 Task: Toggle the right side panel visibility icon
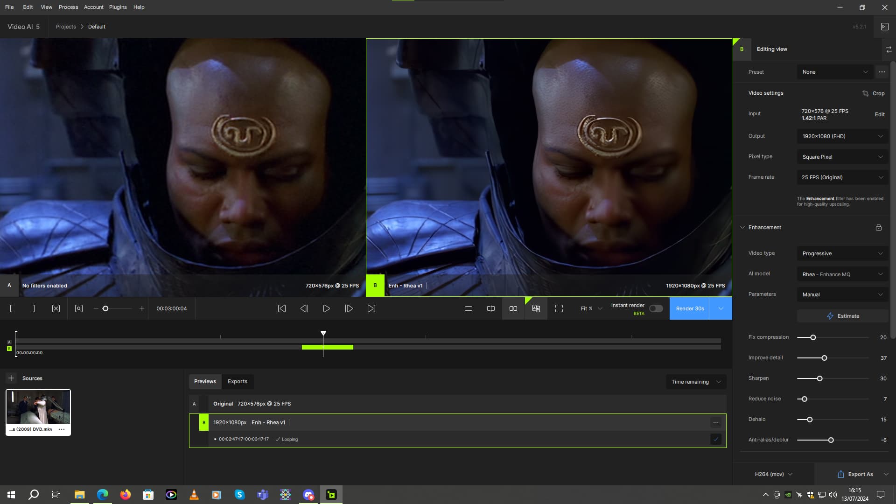point(884,27)
